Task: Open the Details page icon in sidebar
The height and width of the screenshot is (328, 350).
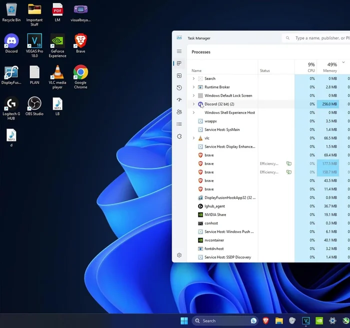Action: (179, 124)
